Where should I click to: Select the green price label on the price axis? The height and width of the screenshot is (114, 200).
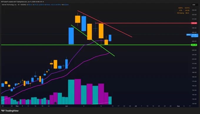point(194,45)
